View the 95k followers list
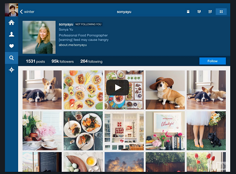 point(62,61)
